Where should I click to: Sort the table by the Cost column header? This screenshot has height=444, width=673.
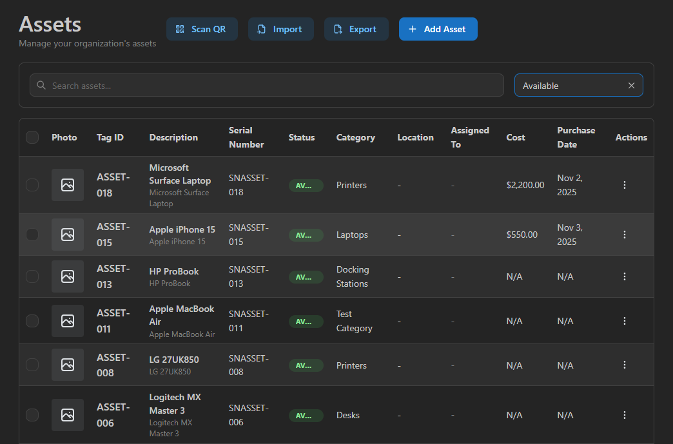tap(515, 137)
